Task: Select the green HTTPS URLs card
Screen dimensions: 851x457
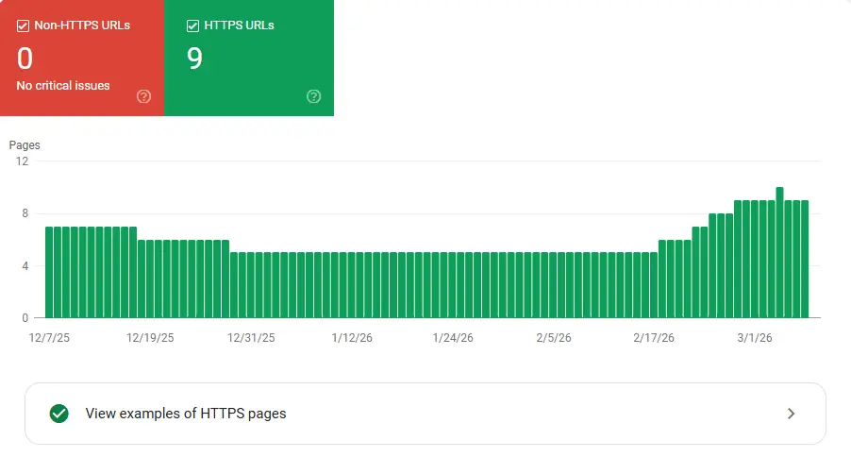Action: 249,58
